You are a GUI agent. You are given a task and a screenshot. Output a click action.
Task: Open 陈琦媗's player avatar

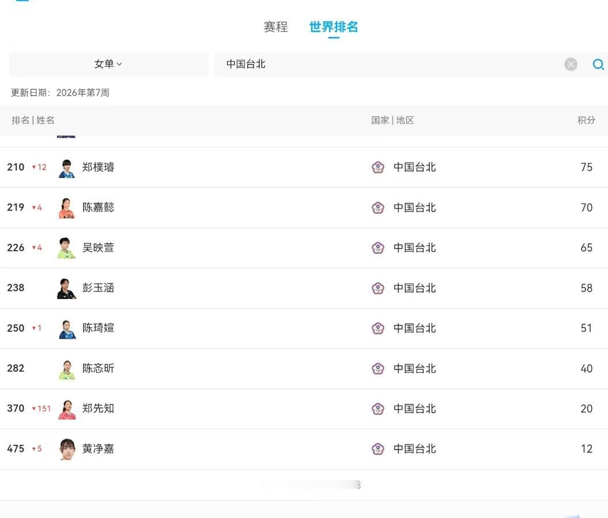click(x=67, y=329)
